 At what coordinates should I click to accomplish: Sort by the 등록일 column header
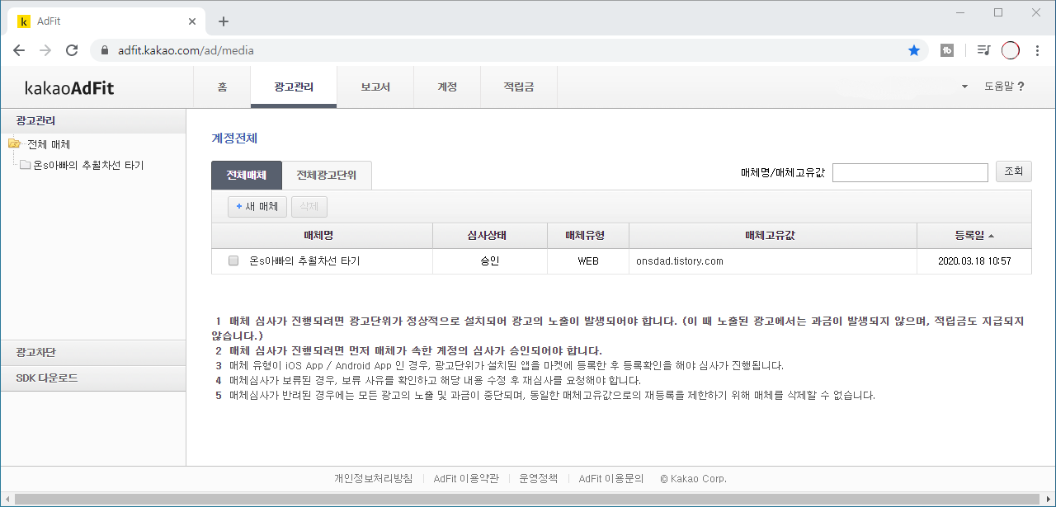point(974,236)
